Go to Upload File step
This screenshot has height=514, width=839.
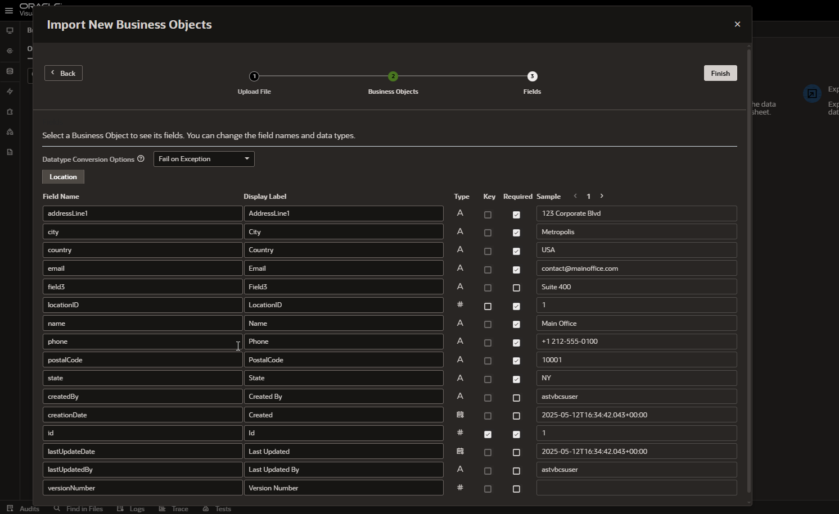point(254,82)
